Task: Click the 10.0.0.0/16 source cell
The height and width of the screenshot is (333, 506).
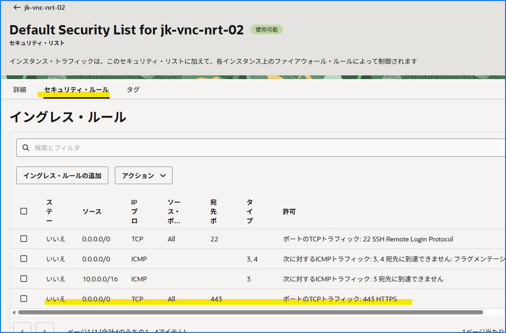Action: (x=100, y=279)
